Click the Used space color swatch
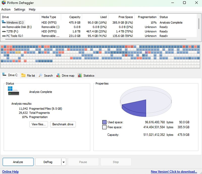 104,122
